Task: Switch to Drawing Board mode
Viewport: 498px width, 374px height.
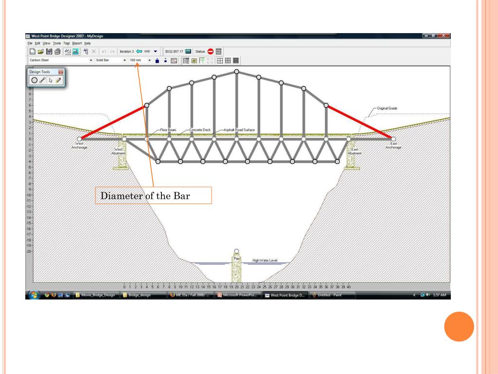Action: 68,52
